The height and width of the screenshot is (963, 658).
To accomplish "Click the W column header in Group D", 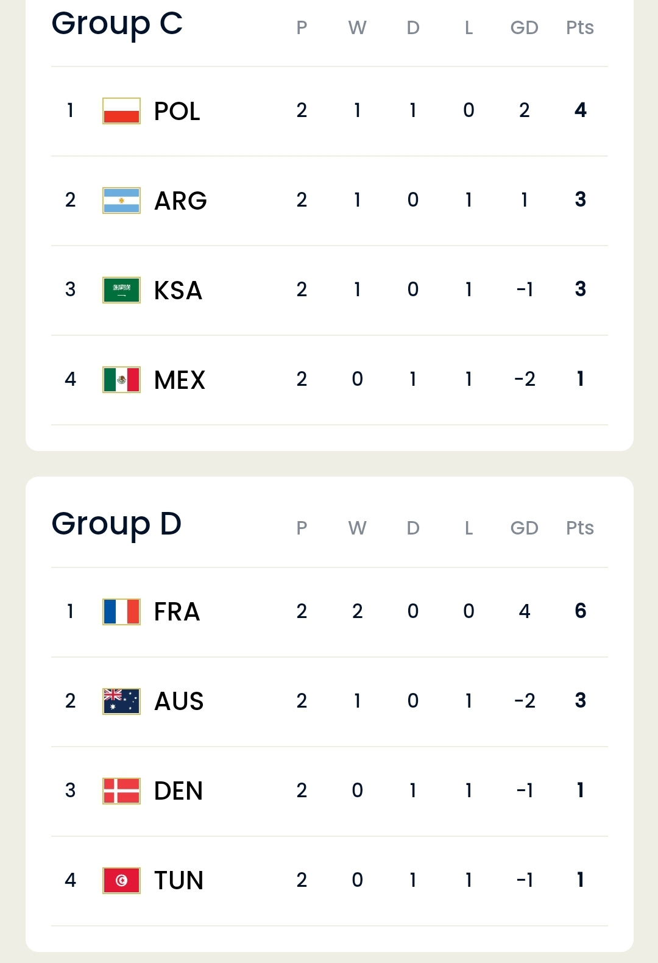I will (357, 528).
